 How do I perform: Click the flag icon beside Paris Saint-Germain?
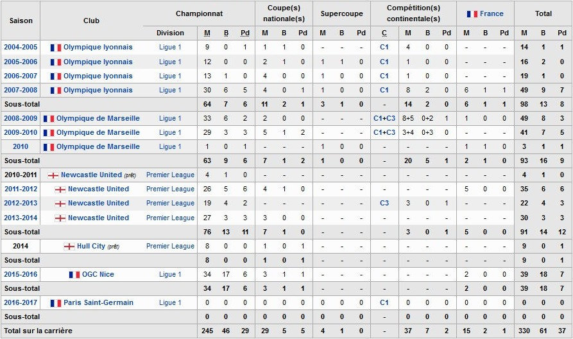point(56,302)
